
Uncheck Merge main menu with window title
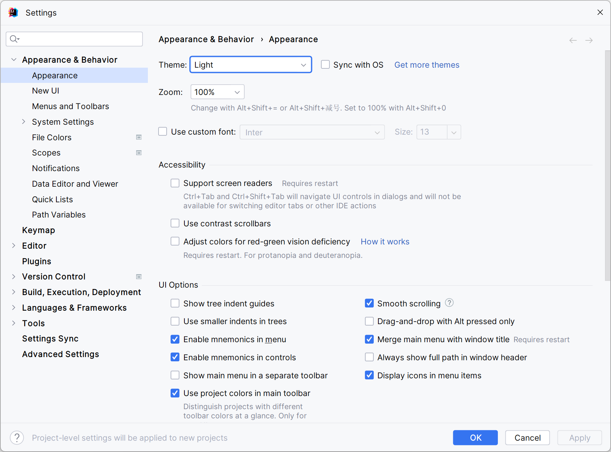pos(369,339)
